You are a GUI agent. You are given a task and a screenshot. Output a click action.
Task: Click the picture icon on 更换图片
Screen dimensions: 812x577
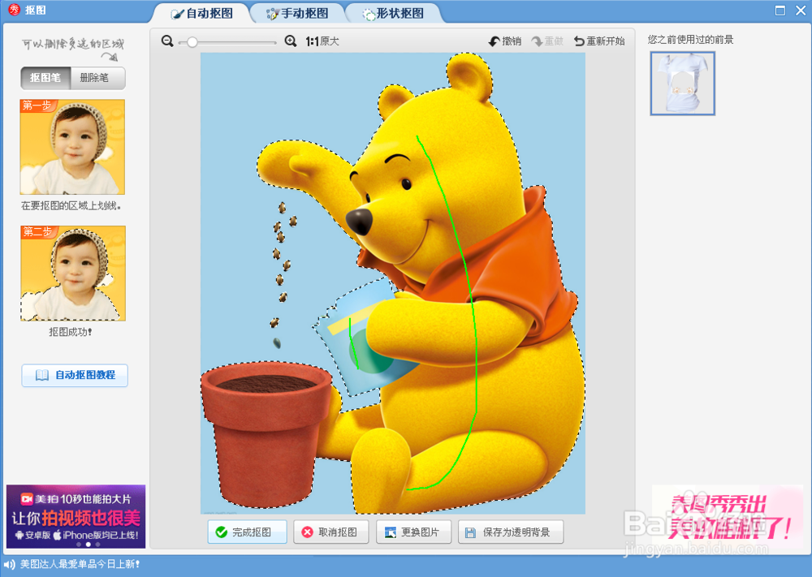pyautogui.click(x=390, y=532)
